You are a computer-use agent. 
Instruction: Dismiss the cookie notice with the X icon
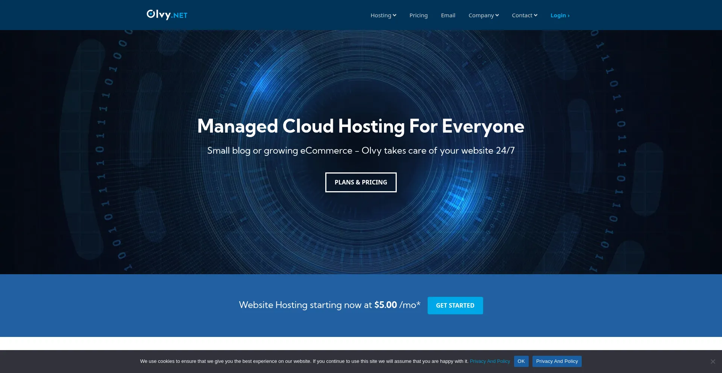[712, 361]
